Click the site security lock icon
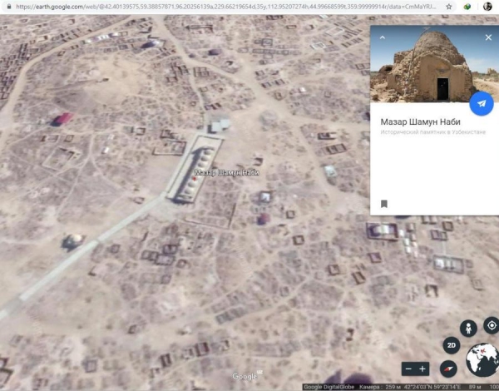 (x=7, y=6)
